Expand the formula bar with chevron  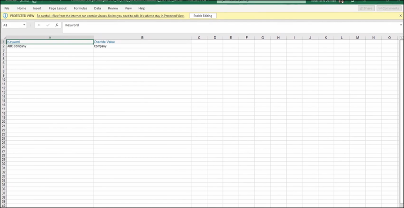pyautogui.click(x=400, y=25)
